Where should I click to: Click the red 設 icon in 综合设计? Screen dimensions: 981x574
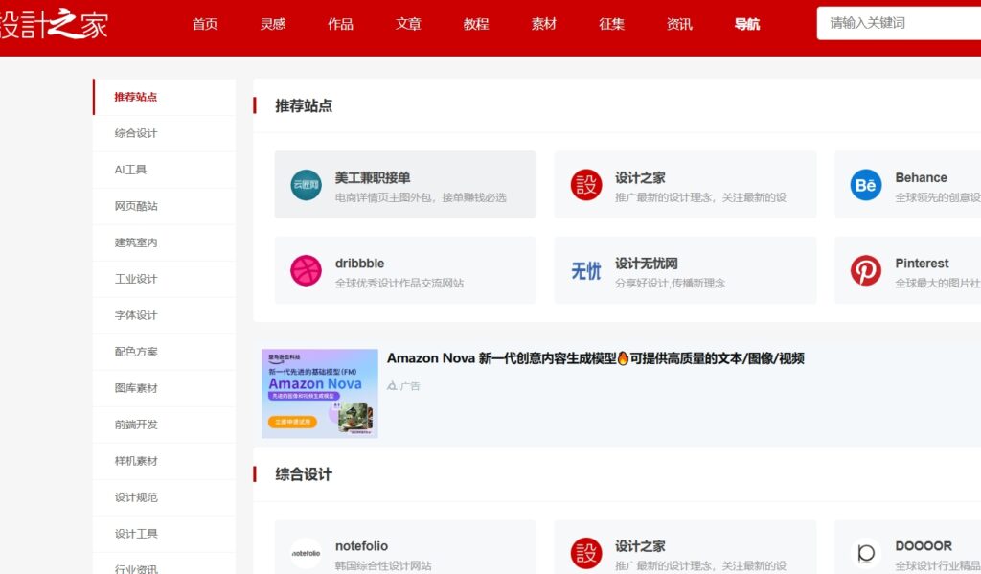(x=586, y=553)
